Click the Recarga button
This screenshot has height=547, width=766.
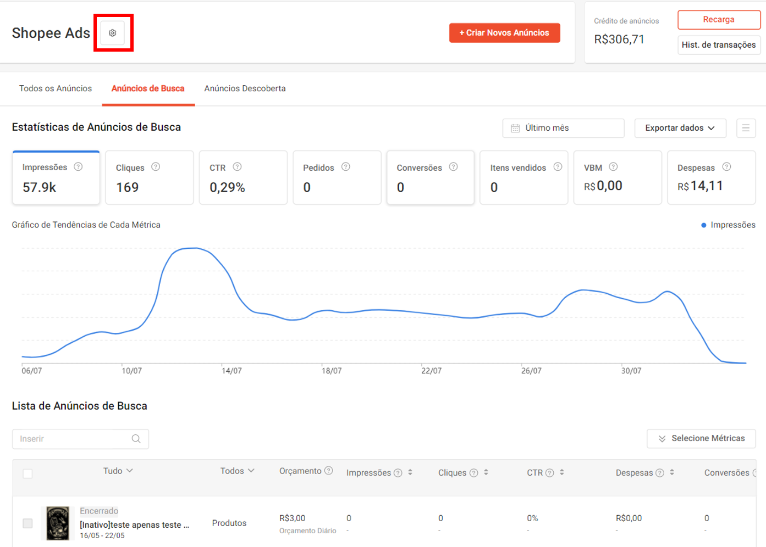(719, 19)
